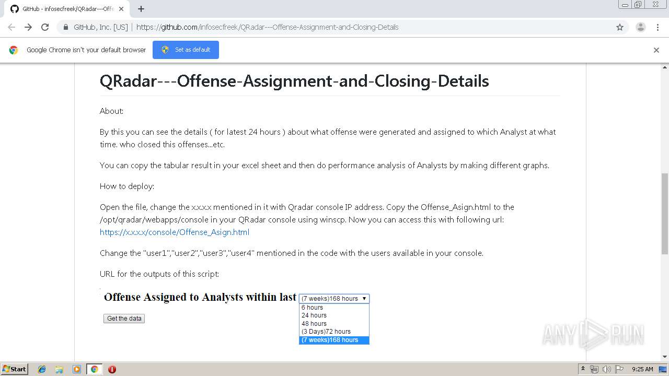Launch Internet Explorer from taskbar
Viewport: 669px width, 376px height.
click(x=42, y=369)
